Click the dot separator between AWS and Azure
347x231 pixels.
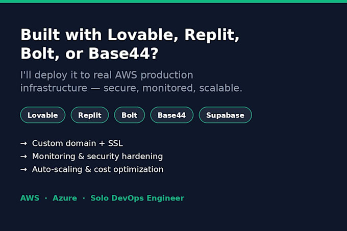(46, 198)
